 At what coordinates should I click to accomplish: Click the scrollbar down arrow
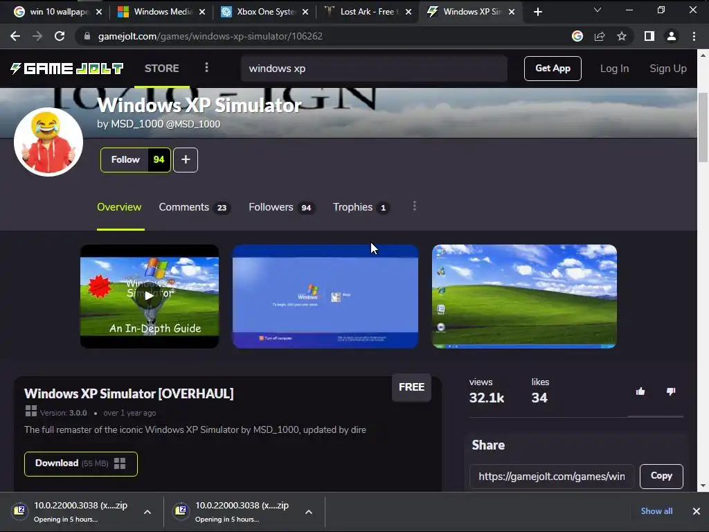tap(703, 486)
